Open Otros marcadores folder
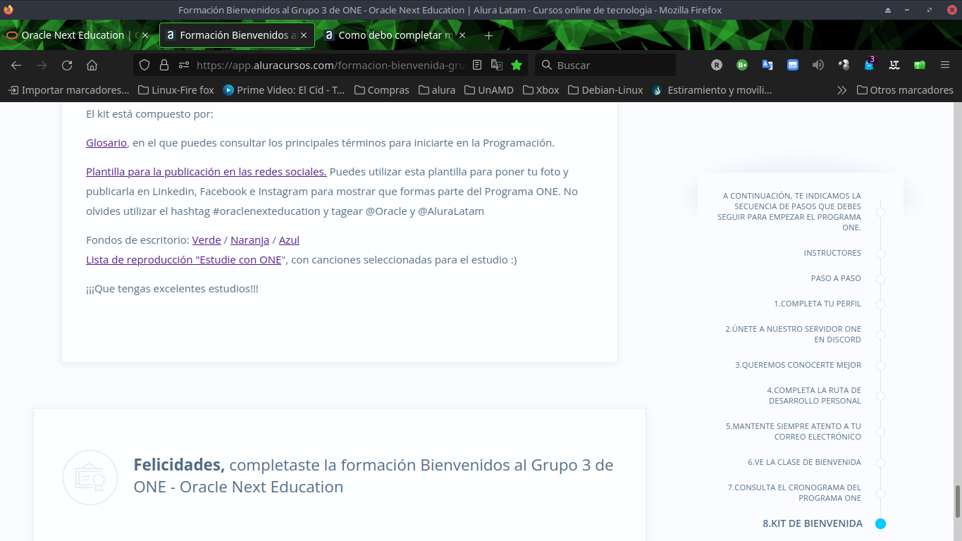 click(905, 90)
